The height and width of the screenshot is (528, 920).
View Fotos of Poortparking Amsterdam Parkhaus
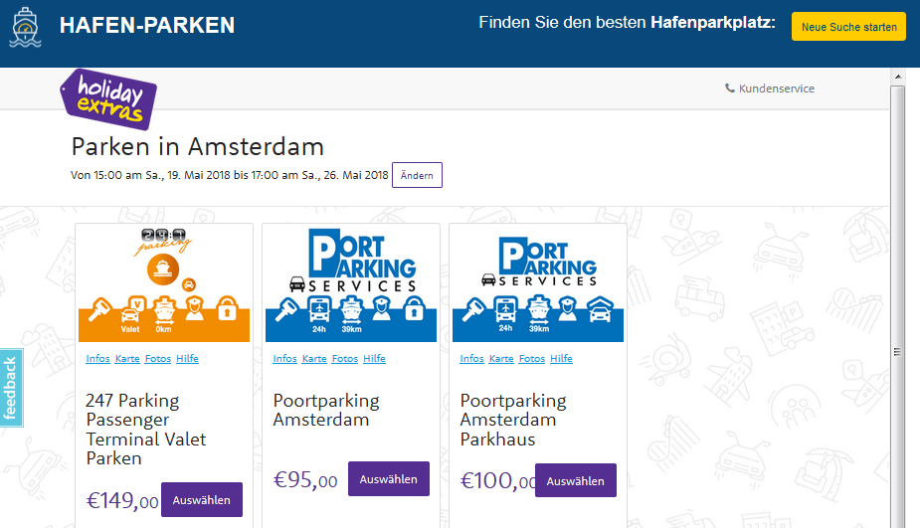tap(531, 358)
